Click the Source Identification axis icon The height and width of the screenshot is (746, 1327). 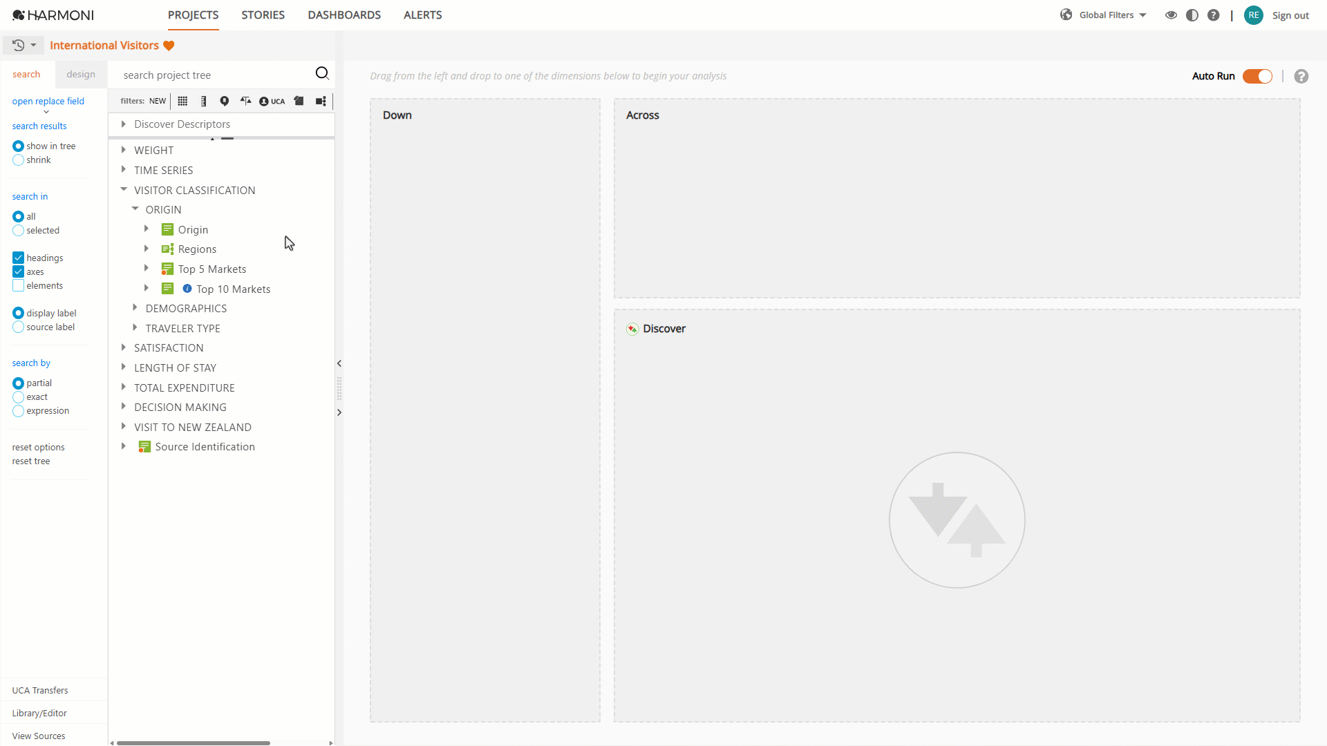coord(144,447)
